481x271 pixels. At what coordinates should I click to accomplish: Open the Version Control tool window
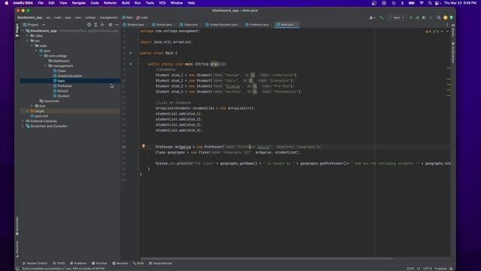pyautogui.click(x=35, y=263)
